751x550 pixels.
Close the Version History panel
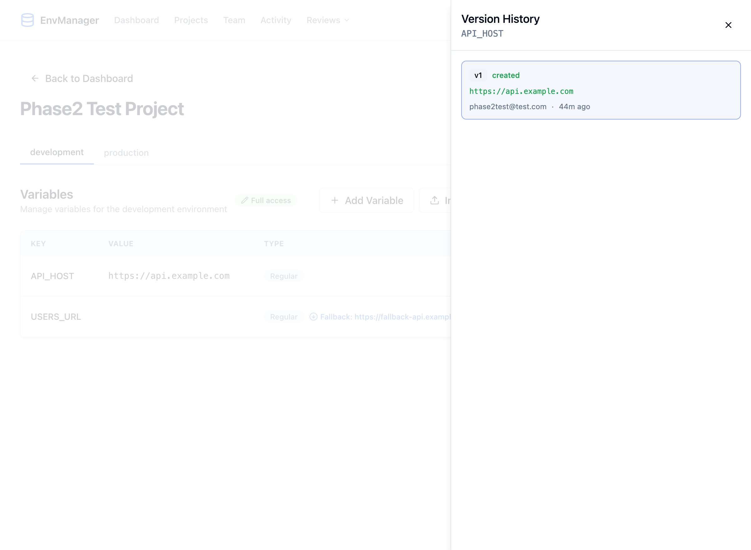click(728, 25)
